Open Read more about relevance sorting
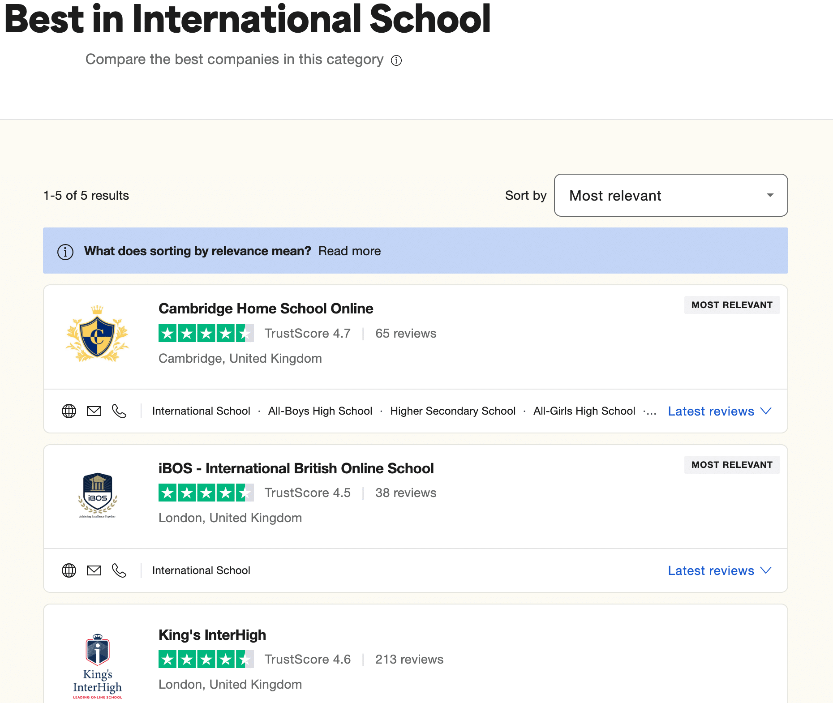This screenshot has width=833, height=703. [349, 251]
